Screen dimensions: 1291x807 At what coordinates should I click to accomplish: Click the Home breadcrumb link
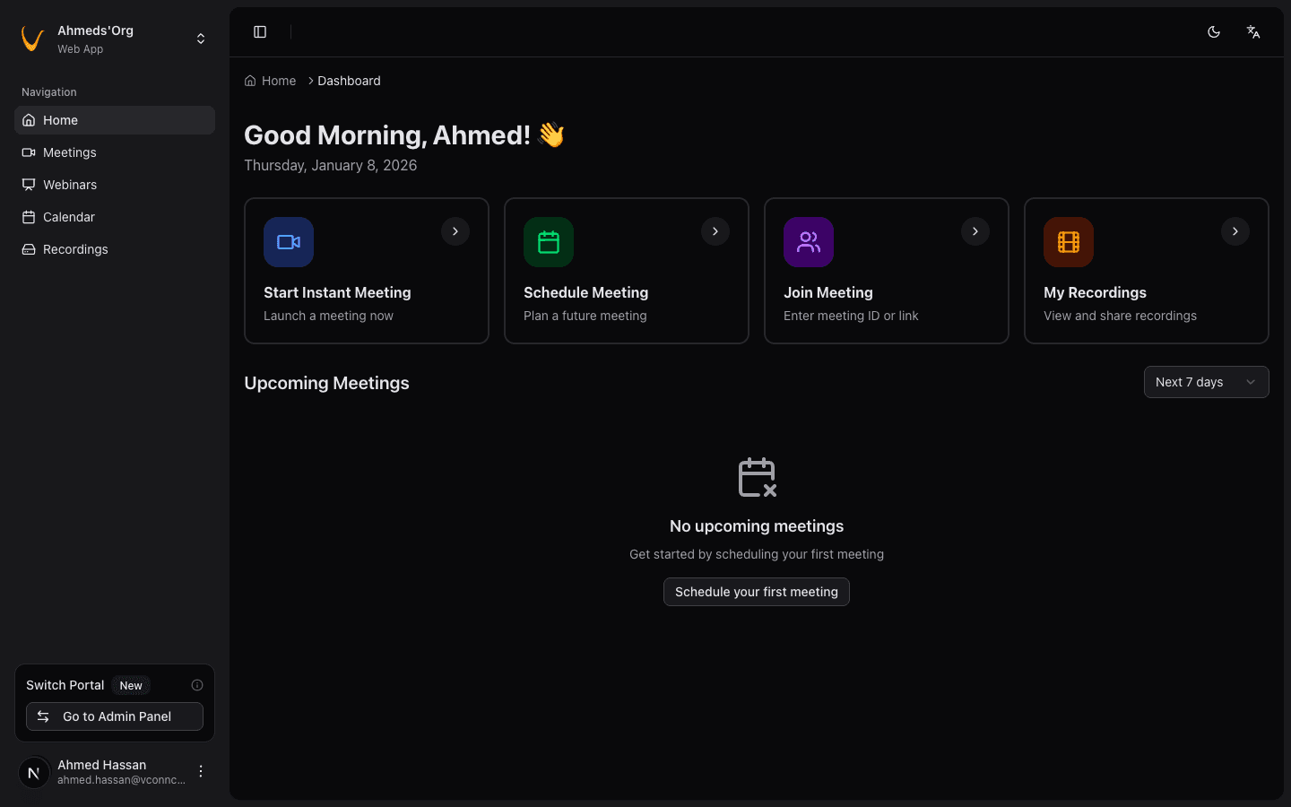[270, 81]
